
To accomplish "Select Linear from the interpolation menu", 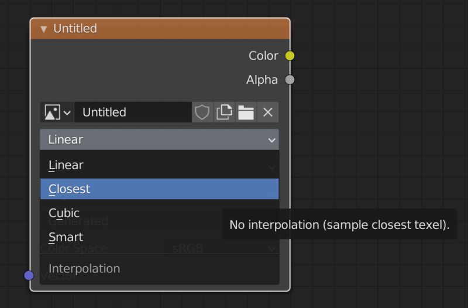I will pos(159,165).
